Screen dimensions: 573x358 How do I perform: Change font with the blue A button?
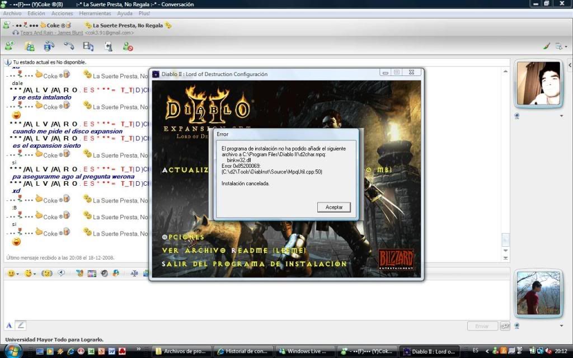[x=9, y=325]
